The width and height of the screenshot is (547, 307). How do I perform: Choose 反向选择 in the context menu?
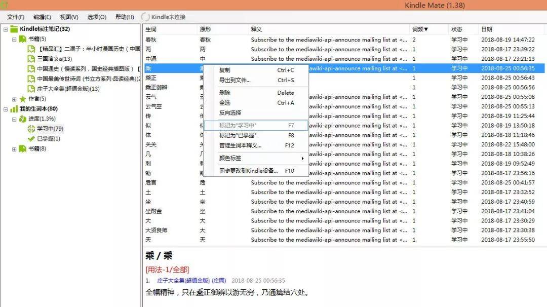256,112
